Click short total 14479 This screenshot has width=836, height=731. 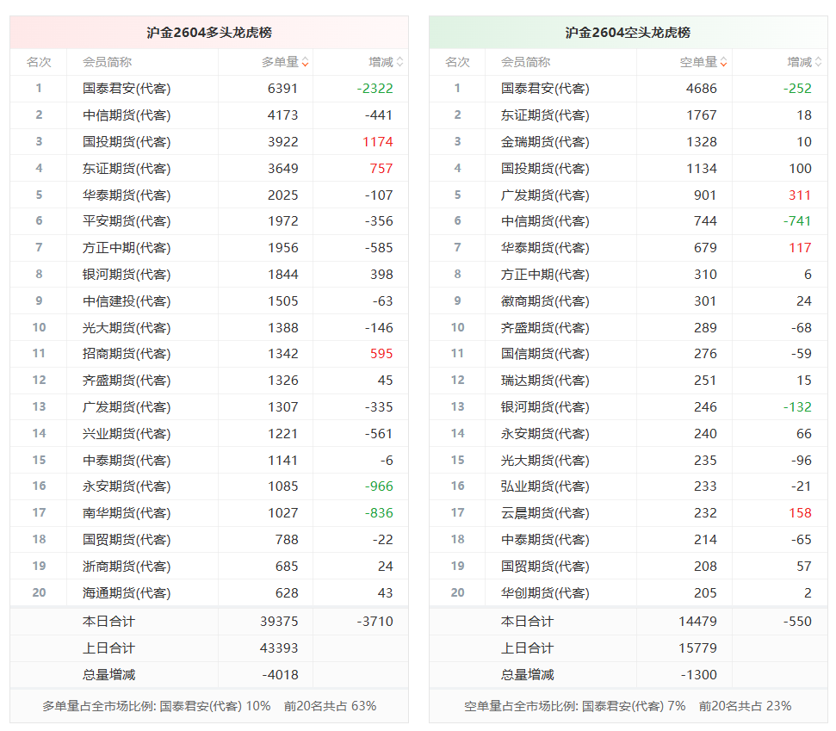[x=697, y=622]
